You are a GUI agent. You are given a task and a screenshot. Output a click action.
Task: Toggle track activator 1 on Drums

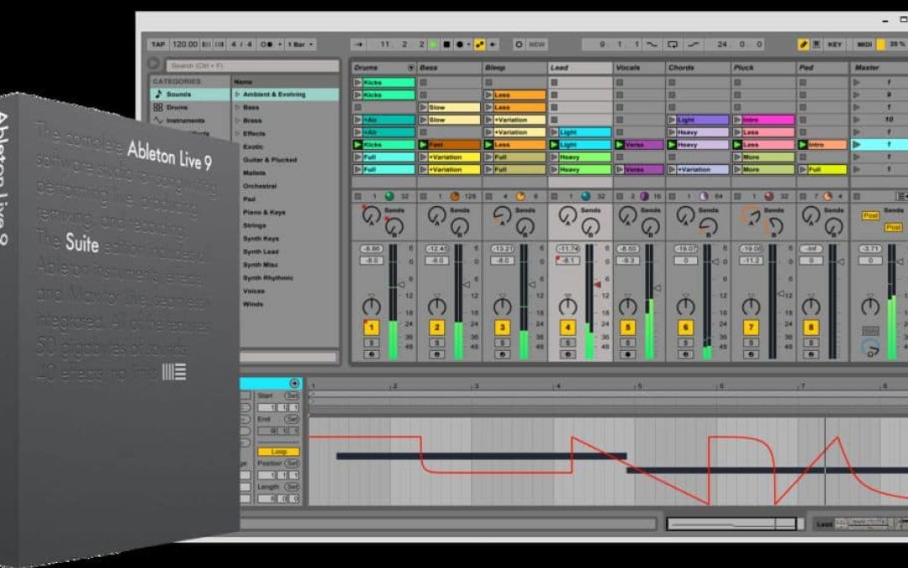click(372, 327)
